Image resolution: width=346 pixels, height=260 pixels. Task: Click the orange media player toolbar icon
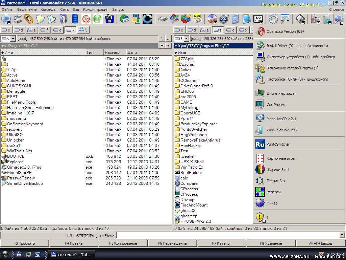click(29, 19)
